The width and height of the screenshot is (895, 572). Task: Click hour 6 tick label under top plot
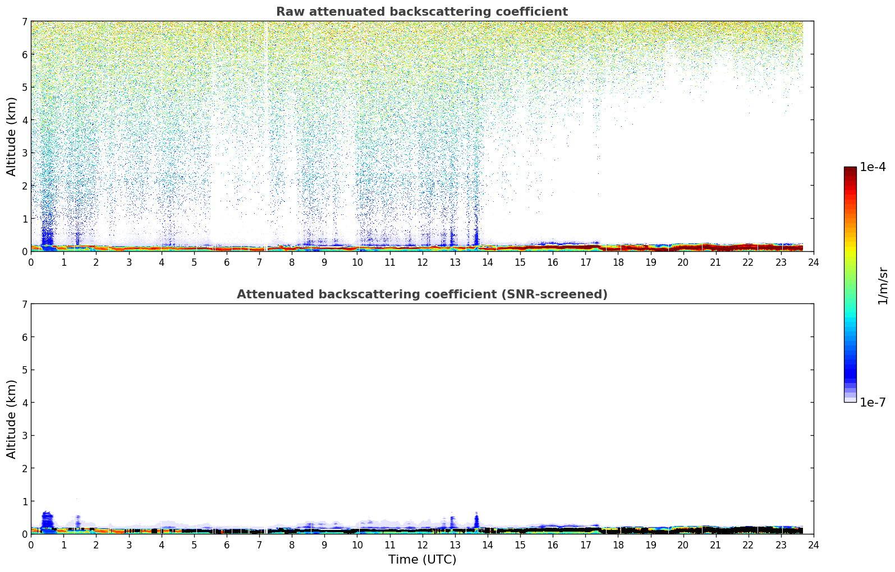(227, 262)
